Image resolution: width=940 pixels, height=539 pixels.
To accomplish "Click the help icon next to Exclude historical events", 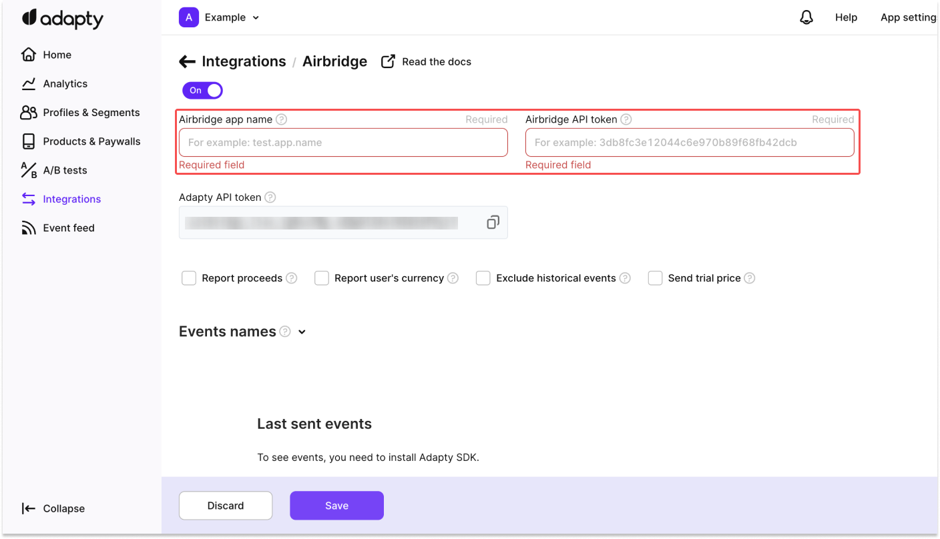I will point(625,278).
